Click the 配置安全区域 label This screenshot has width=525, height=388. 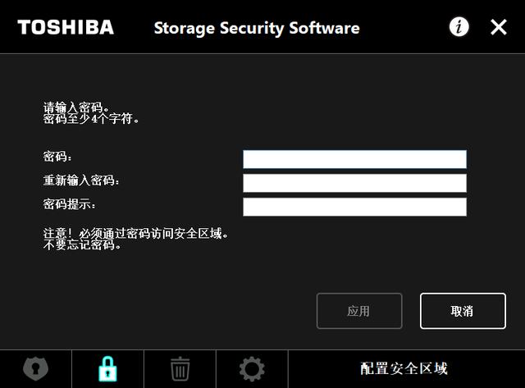[x=404, y=368]
